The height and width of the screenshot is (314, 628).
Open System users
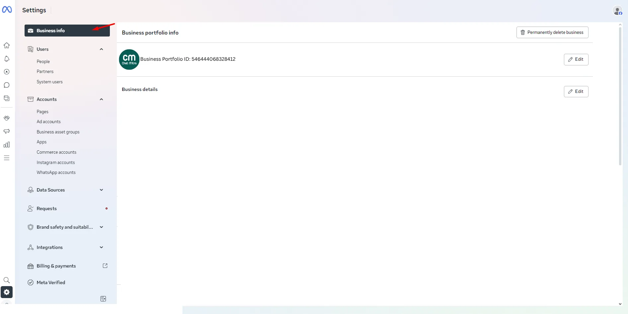(49, 82)
